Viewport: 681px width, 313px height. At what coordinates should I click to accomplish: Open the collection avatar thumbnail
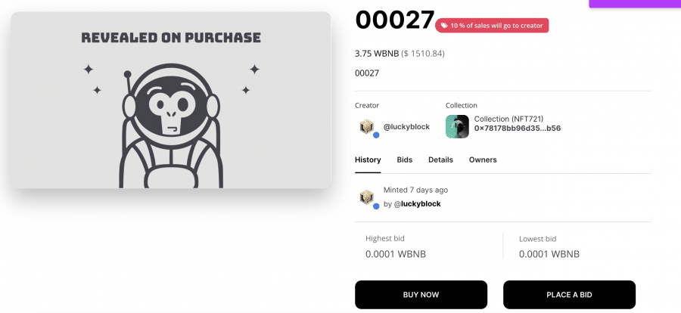(457, 126)
